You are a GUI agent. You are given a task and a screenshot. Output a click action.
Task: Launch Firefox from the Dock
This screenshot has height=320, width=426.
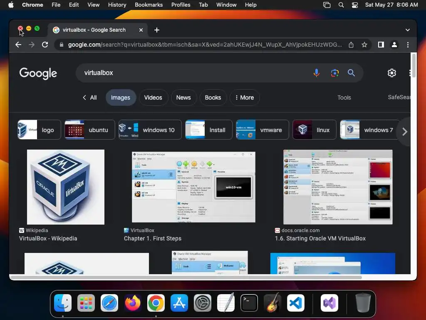(x=133, y=303)
